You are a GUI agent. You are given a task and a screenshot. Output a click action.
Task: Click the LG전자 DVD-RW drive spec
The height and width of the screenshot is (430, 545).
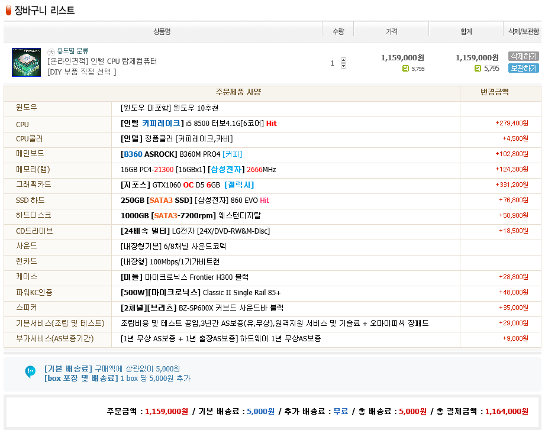click(x=195, y=231)
